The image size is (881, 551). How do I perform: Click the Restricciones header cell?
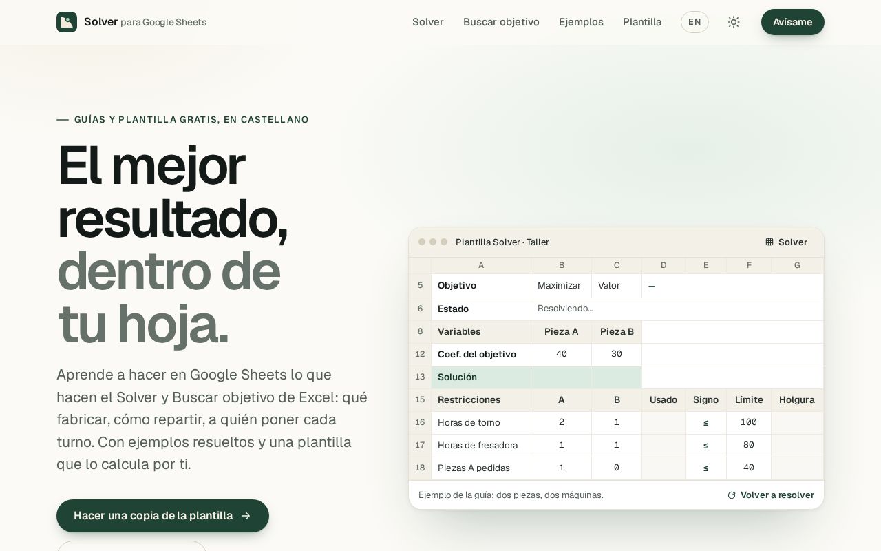tap(481, 399)
